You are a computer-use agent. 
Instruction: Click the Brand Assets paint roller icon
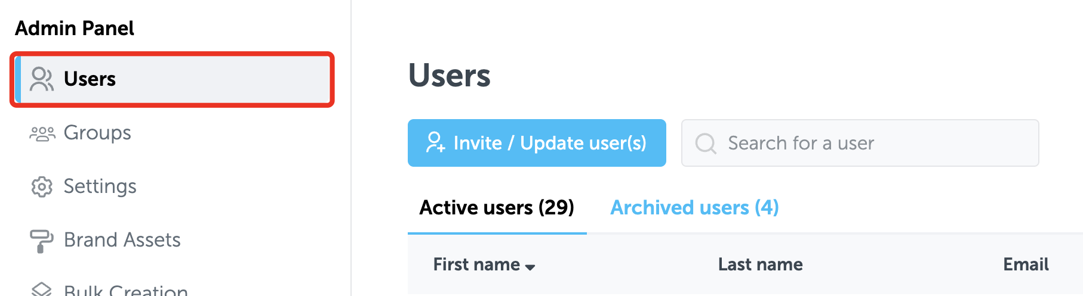pos(42,241)
